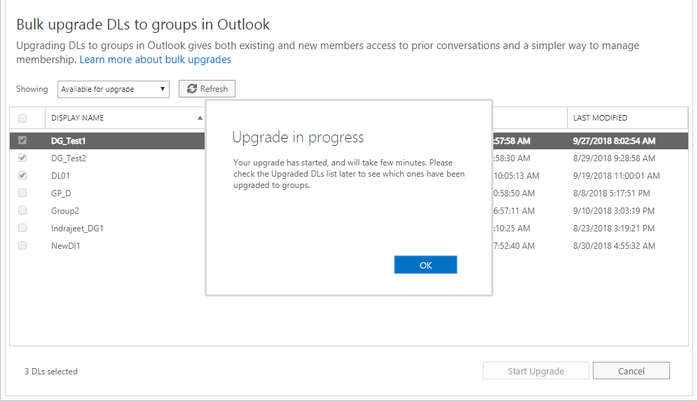The image size is (698, 401).
Task: Uncheck the DG_Test2 checkbox
Action: pyautogui.click(x=22, y=158)
